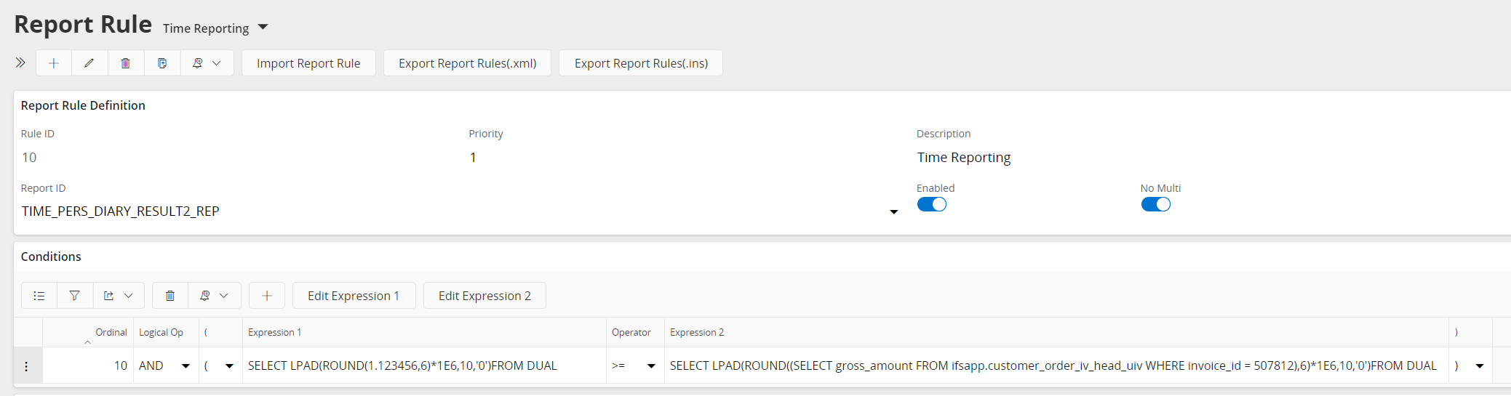Expand the navigator double-chevron icon

pos(20,63)
